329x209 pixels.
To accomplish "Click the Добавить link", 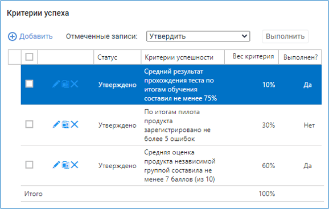I will tap(36, 36).
